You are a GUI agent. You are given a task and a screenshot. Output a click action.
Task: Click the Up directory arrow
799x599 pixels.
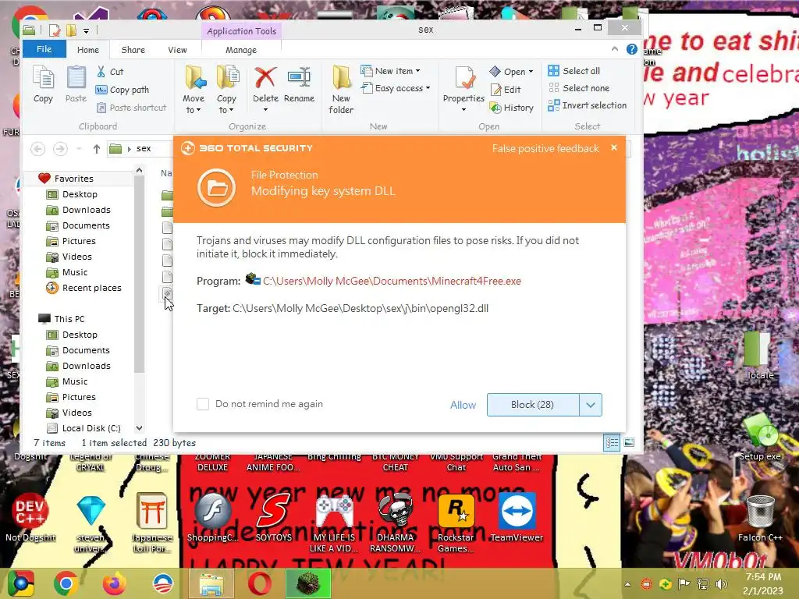coord(96,149)
